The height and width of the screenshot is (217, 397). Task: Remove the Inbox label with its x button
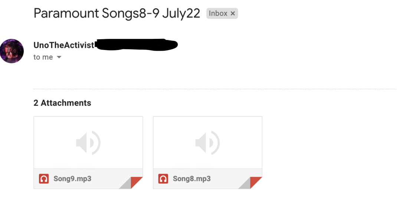click(233, 13)
